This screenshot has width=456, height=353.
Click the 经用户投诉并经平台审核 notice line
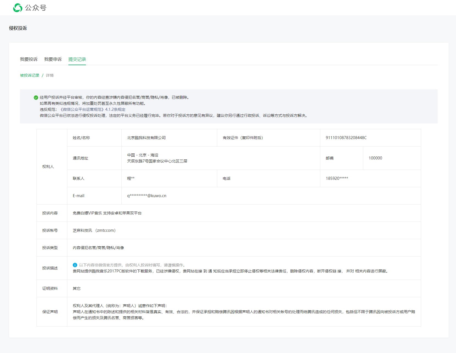[x=115, y=97]
